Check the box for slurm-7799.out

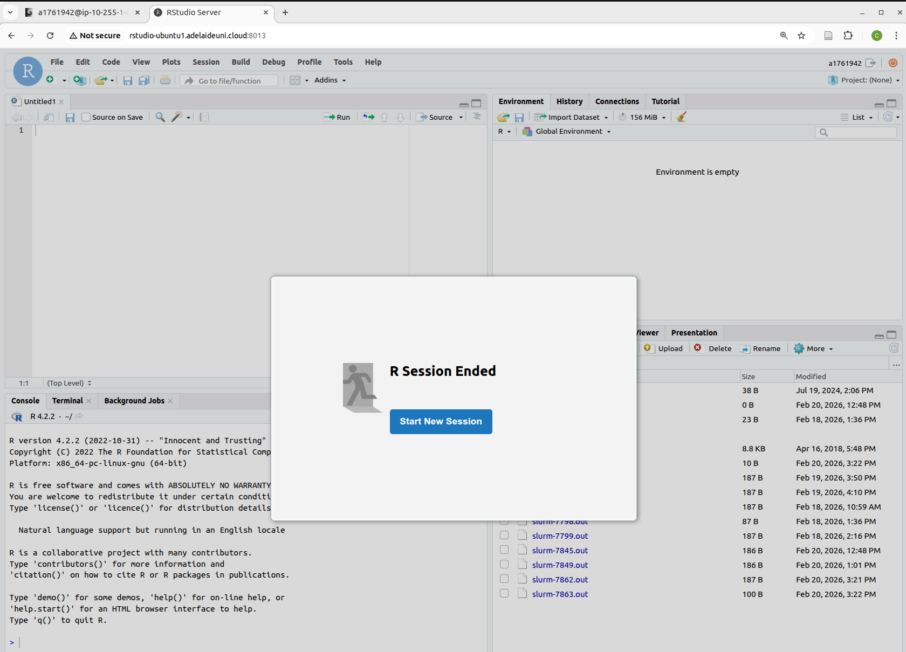coord(504,535)
